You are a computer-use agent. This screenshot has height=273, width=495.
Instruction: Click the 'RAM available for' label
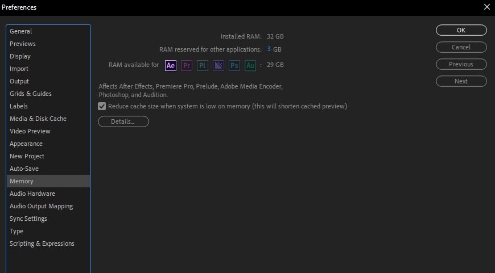coord(134,65)
